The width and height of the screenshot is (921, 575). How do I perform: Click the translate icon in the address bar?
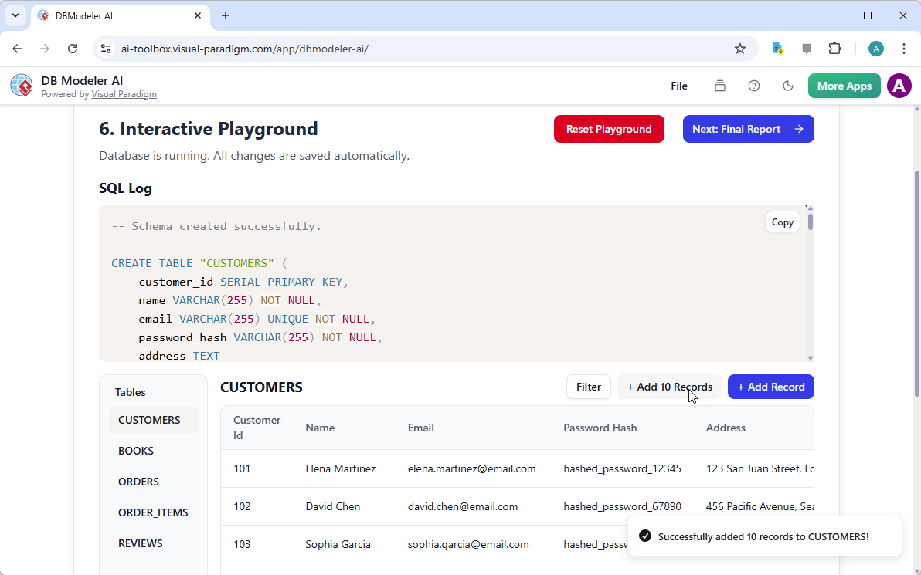778,48
